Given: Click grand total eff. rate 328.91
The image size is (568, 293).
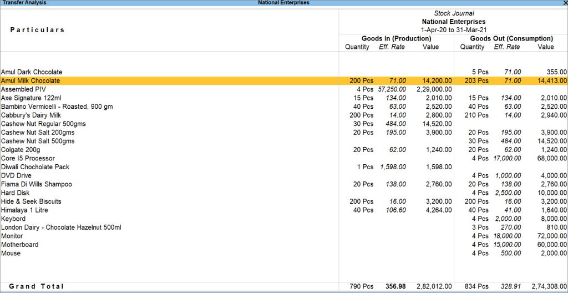Looking at the screenshot, I should (x=511, y=286).
